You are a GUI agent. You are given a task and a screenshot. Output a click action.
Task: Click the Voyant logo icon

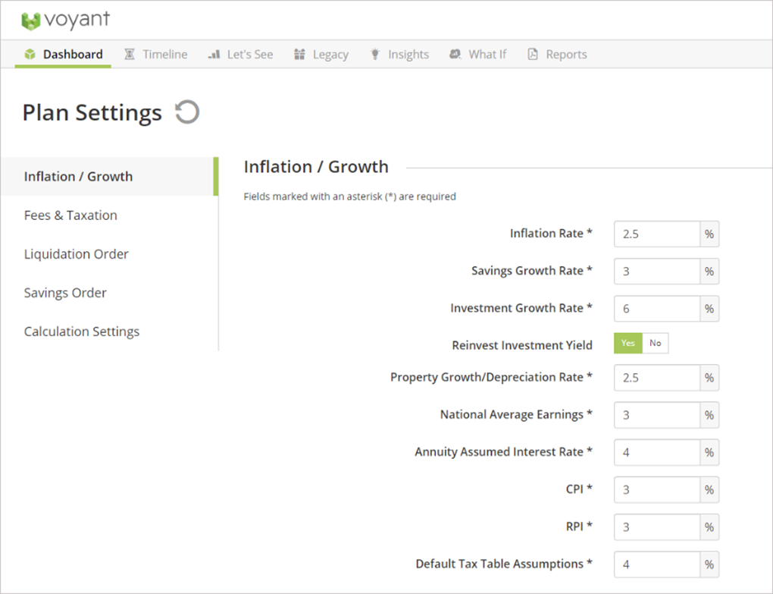[30, 20]
